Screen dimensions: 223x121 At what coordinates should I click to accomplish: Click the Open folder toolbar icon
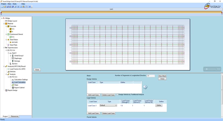5,6
